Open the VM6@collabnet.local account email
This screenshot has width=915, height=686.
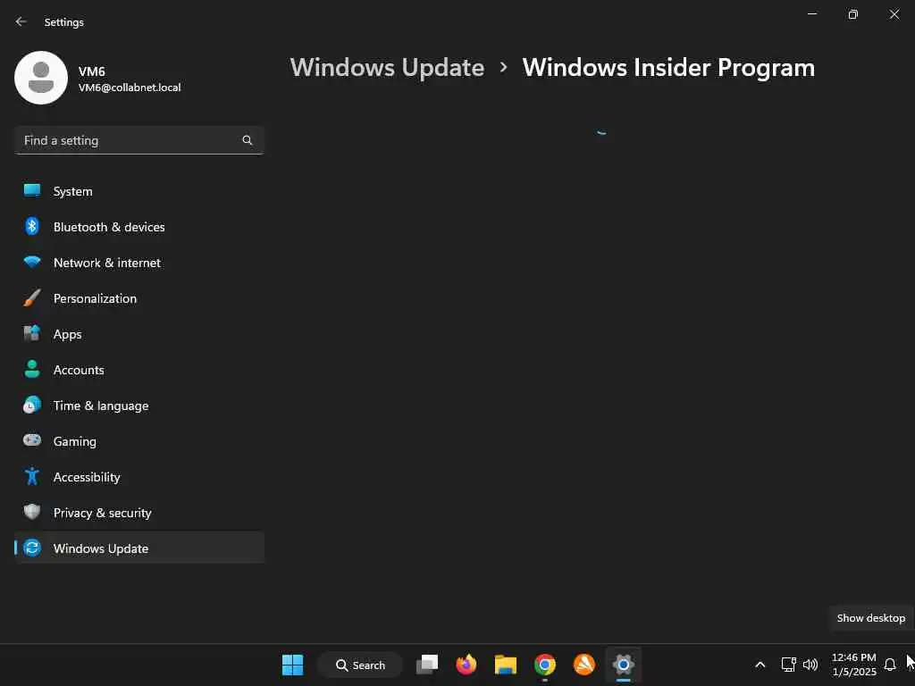130,88
